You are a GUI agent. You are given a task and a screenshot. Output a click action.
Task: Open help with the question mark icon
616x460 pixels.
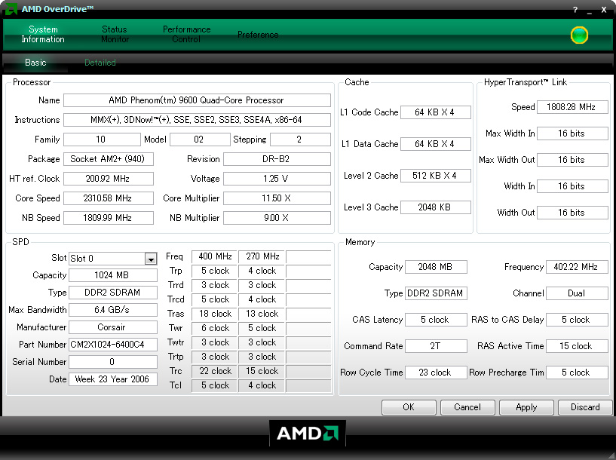click(x=575, y=9)
